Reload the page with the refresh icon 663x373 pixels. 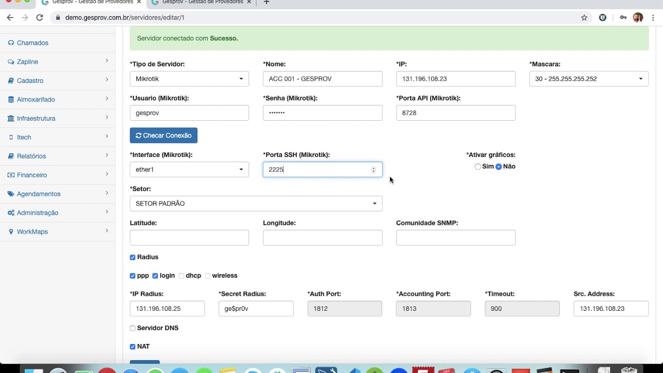(x=39, y=17)
